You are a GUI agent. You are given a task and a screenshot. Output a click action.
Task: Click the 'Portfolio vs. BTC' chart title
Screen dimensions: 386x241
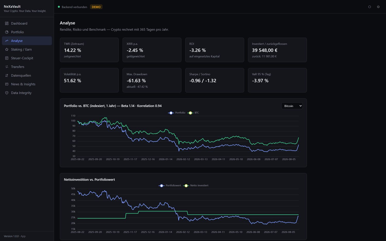(x=113, y=106)
